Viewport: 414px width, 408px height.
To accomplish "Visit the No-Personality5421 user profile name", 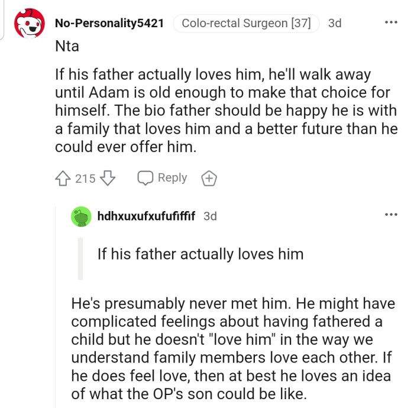I will click(x=109, y=24).
